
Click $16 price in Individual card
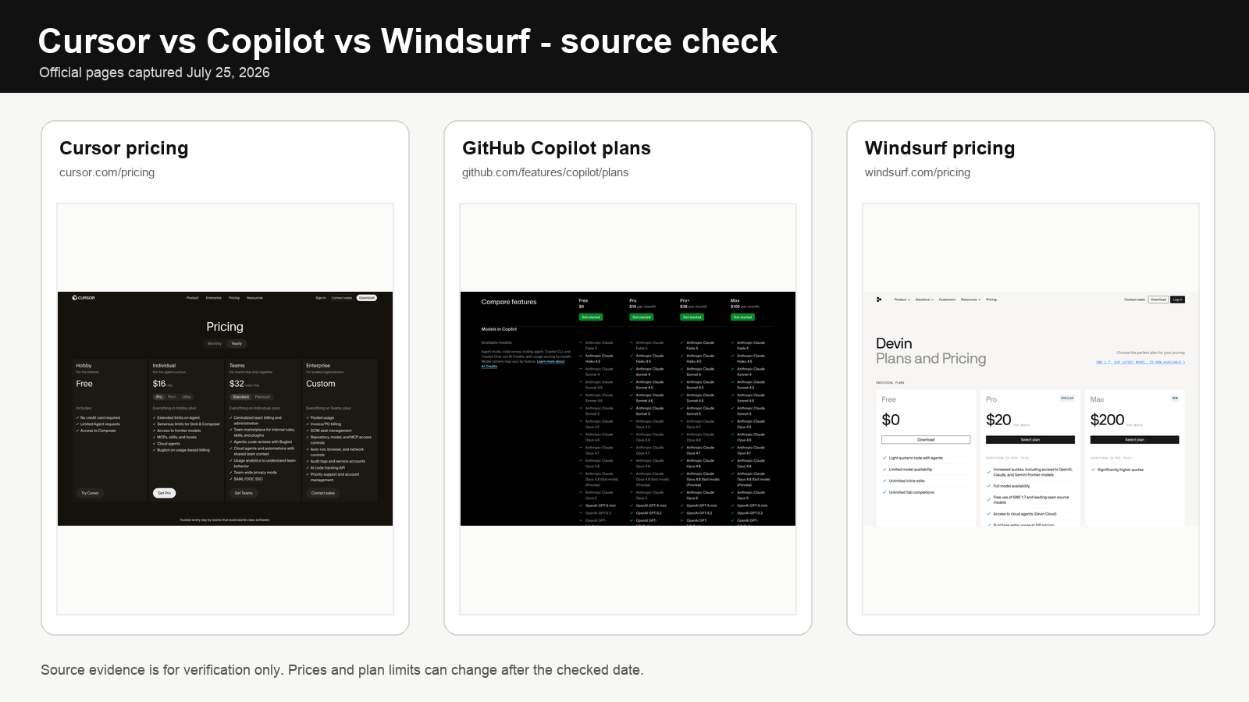tap(159, 384)
